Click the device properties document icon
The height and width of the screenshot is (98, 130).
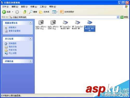tap(6, 31)
